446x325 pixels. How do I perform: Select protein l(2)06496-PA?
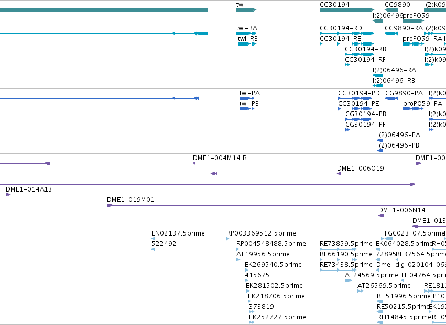[x=399, y=135]
